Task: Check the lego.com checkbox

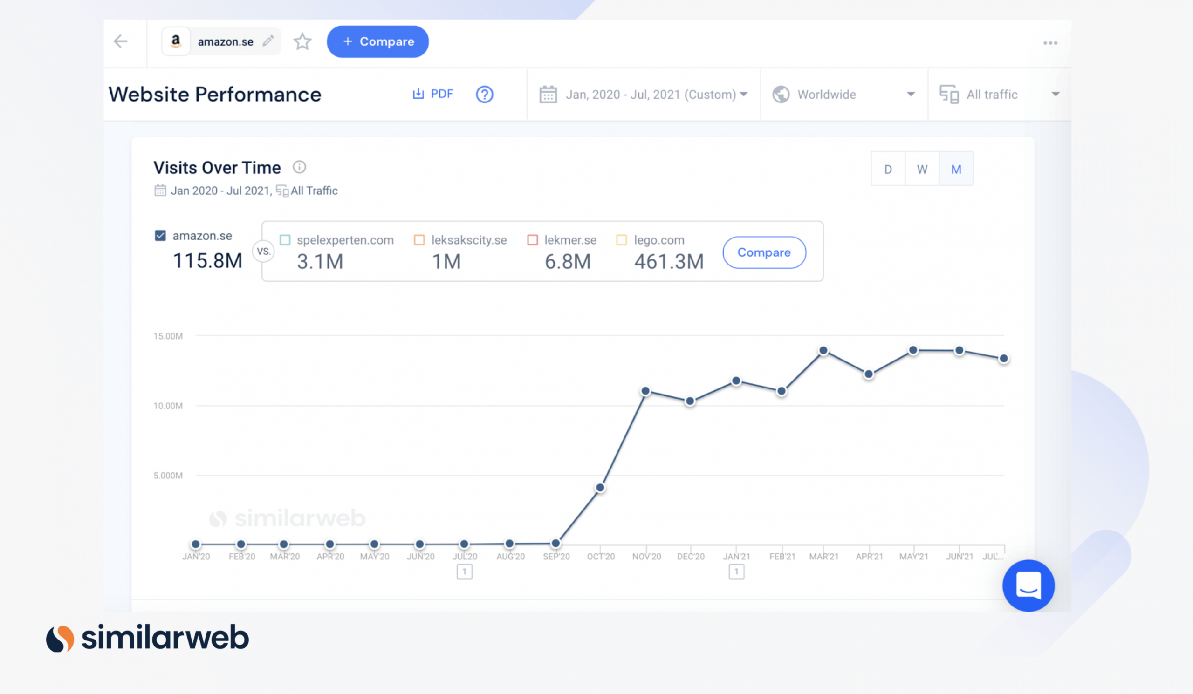Action: click(x=622, y=240)
